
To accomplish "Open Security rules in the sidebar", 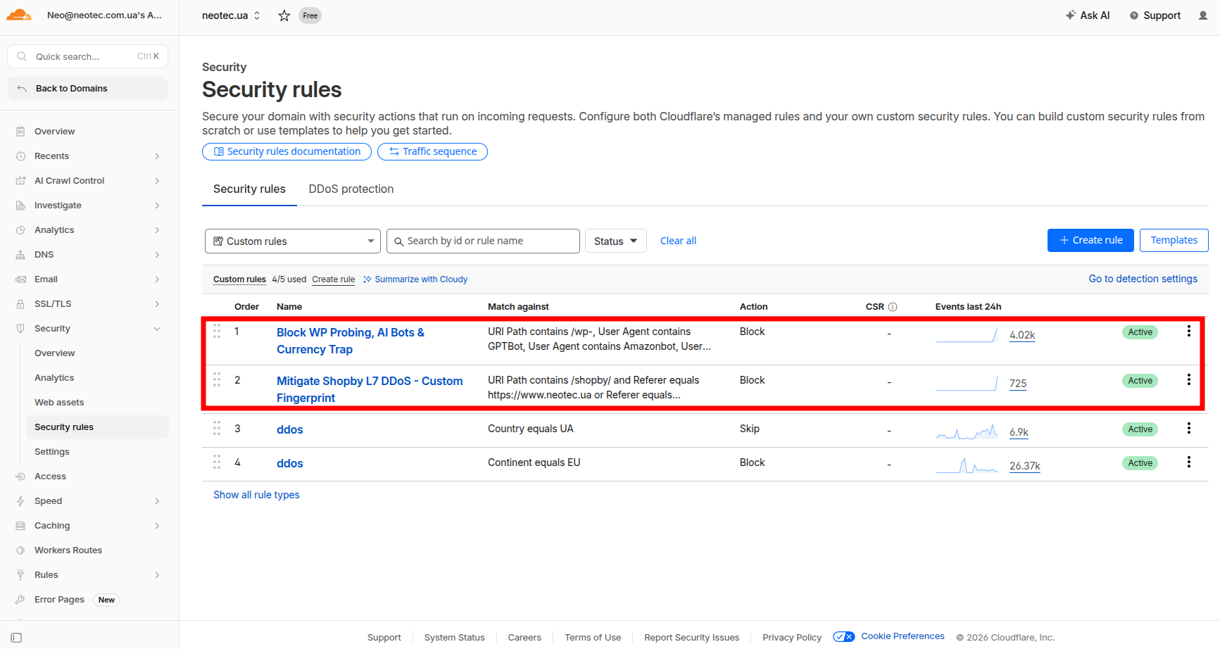I will pos(97,427).
